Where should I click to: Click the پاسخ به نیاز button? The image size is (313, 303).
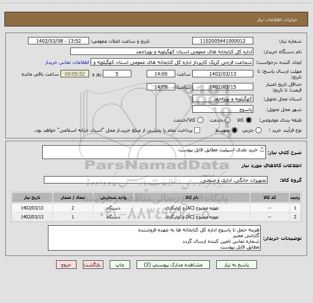point(237,265)
